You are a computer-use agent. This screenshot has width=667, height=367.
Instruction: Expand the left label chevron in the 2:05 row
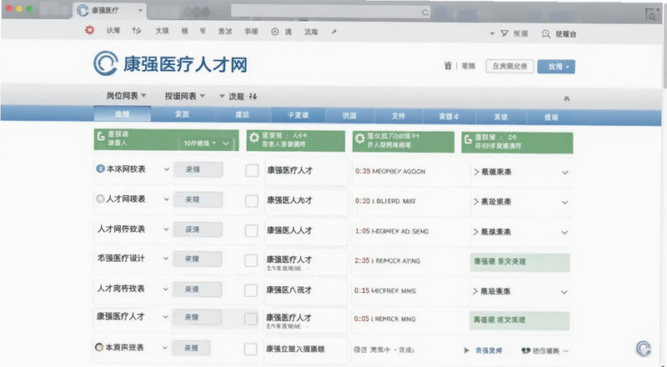165,259
